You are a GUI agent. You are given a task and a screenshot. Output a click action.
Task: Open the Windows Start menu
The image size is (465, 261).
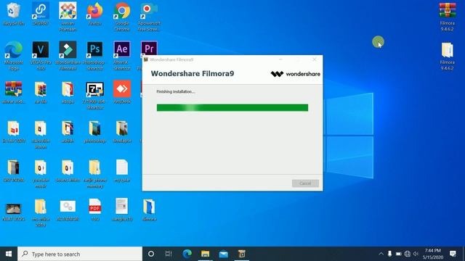tap(9, 254)
